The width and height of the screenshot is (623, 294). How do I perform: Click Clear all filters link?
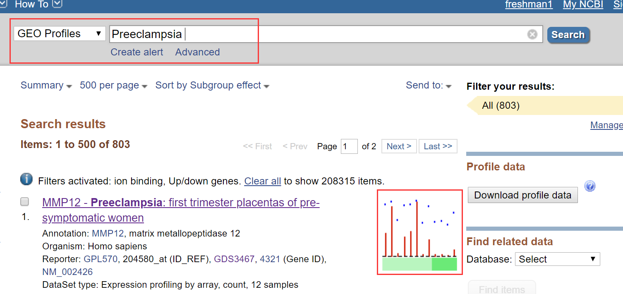click(x=263, y=181)
